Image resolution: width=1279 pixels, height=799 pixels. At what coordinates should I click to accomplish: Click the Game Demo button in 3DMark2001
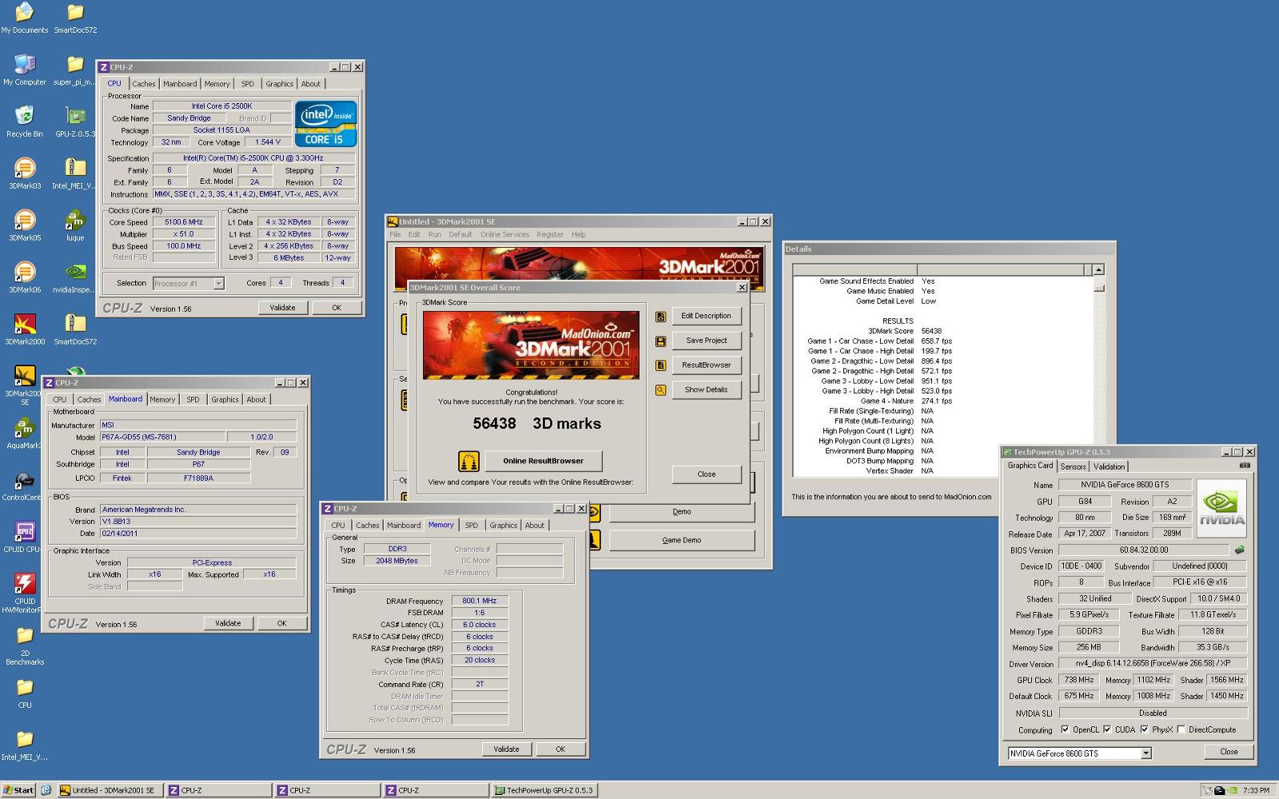(x=681, y=541)
